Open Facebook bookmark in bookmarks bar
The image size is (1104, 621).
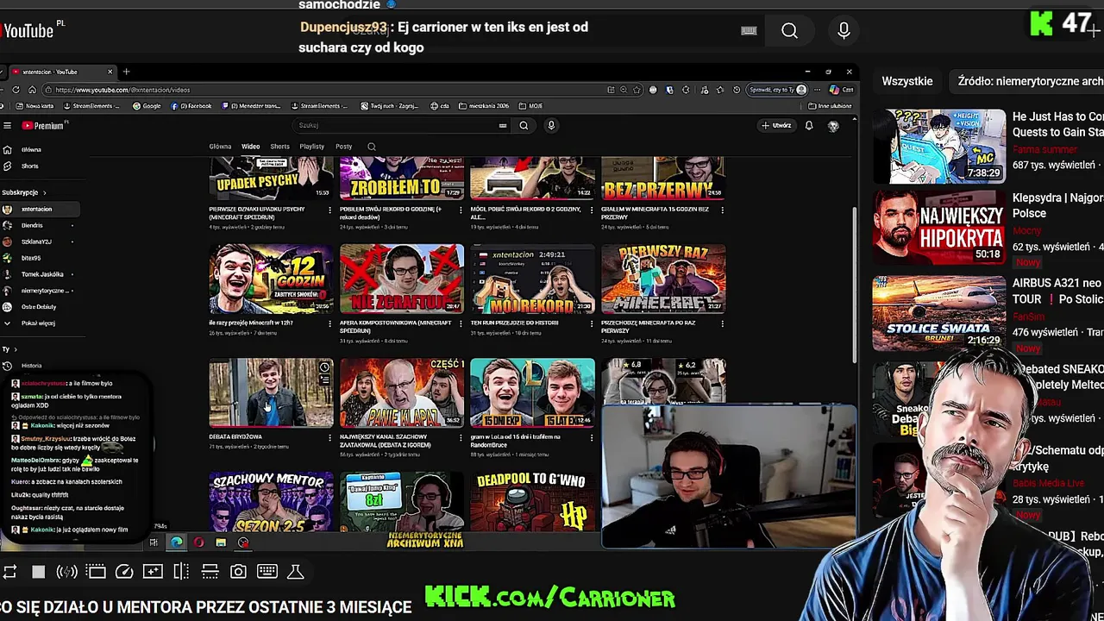click(191, 106)
